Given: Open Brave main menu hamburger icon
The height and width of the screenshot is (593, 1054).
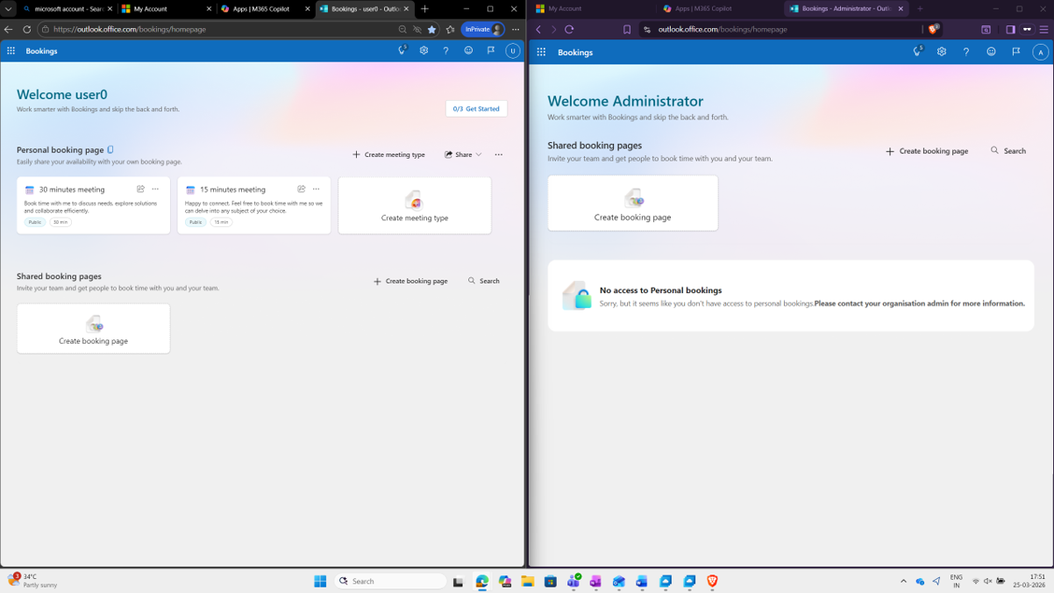Looking at the screenshot, I should (1043, 29).
